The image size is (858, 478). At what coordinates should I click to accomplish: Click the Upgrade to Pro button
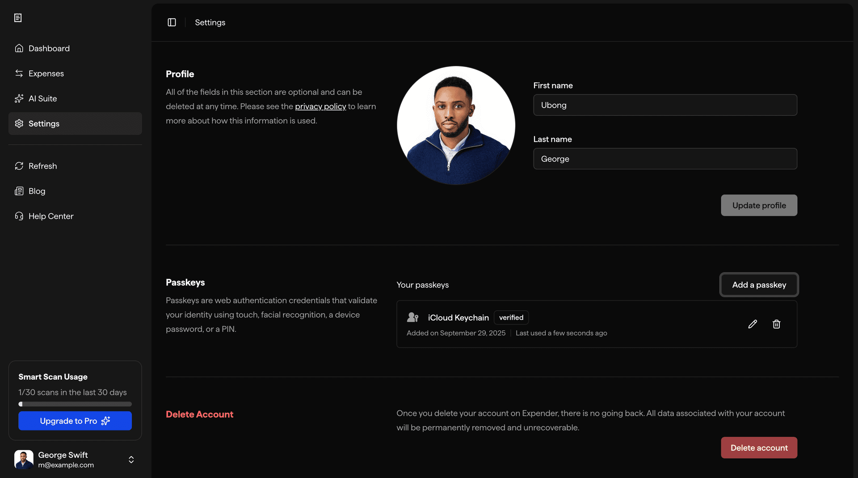click(x=75, y=421)
